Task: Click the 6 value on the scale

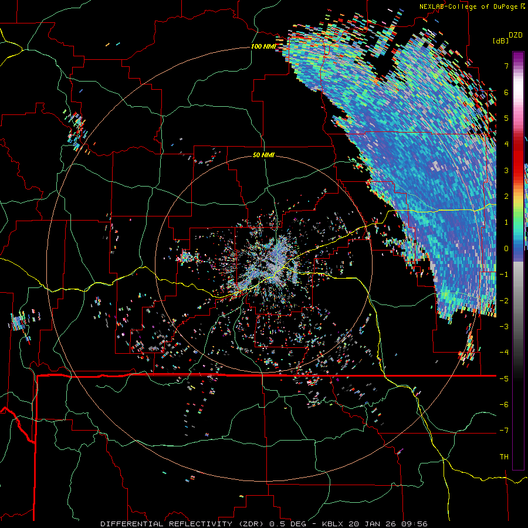Action: (x=506, y=92)
